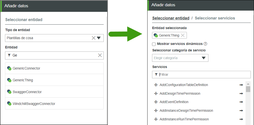The width and height of the screenshot is (254, 125).
Task: Select the WindchillSwaggerConnector template icon
Action: [x=9, y=103]
